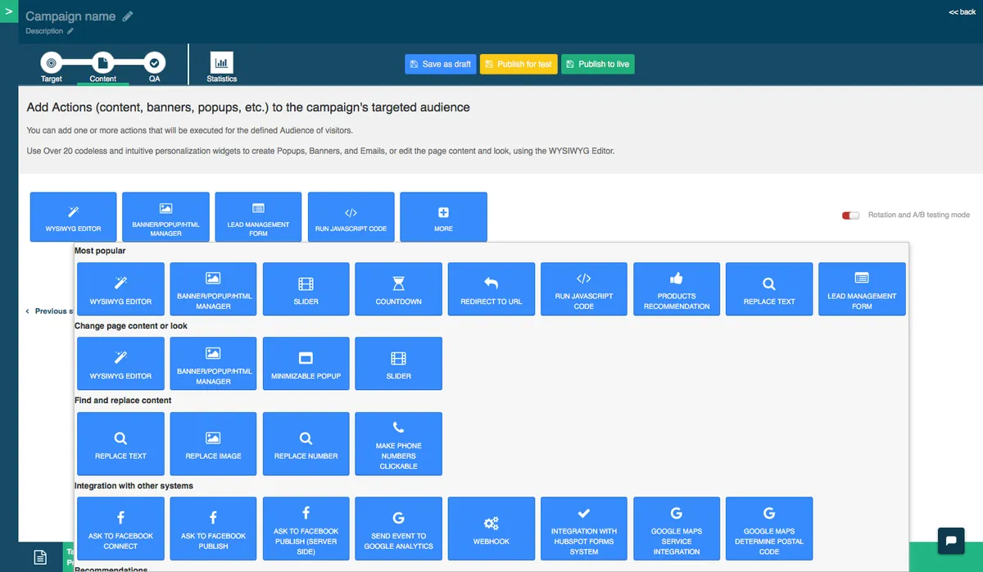Choose Lead Management Form under Most popular

pos(862,289)
